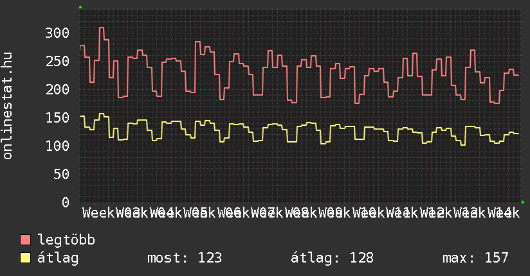Click the onlinestat.hu vertical watermark
Image resolution: width=530 pixels, height=276 pixels.
8,106
